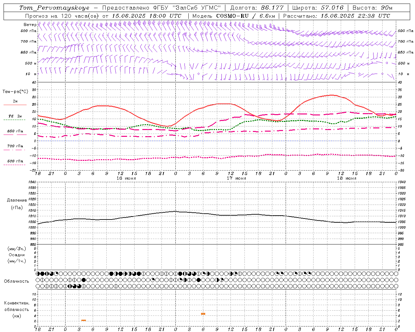Image resolution: width=415 pixels, height=332 pixels.
Task: Click the Облачность cloud cover label
Action: tap(17, 281)
